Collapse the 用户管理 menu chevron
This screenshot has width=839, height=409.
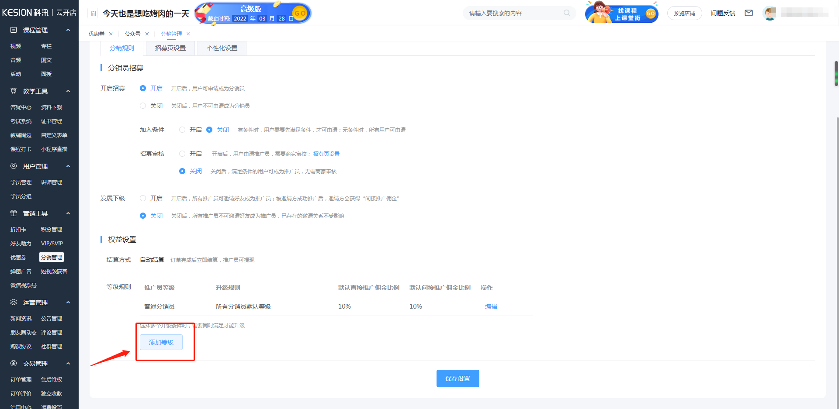click(68, 166)
